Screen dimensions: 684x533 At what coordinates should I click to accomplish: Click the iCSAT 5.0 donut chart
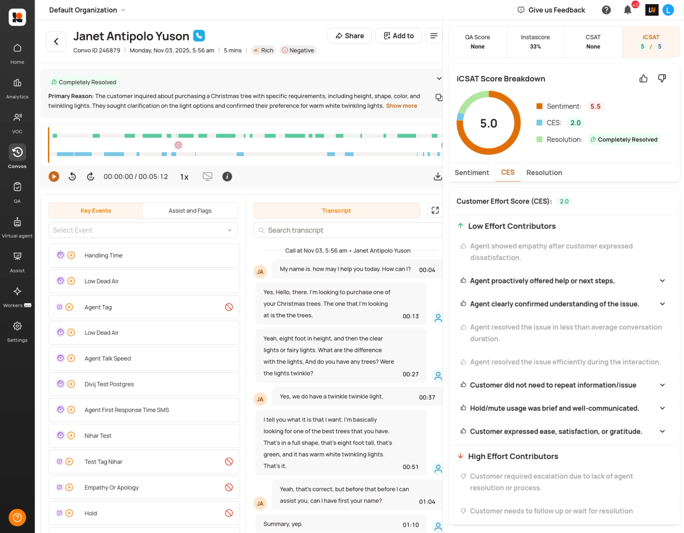point(488,123)
